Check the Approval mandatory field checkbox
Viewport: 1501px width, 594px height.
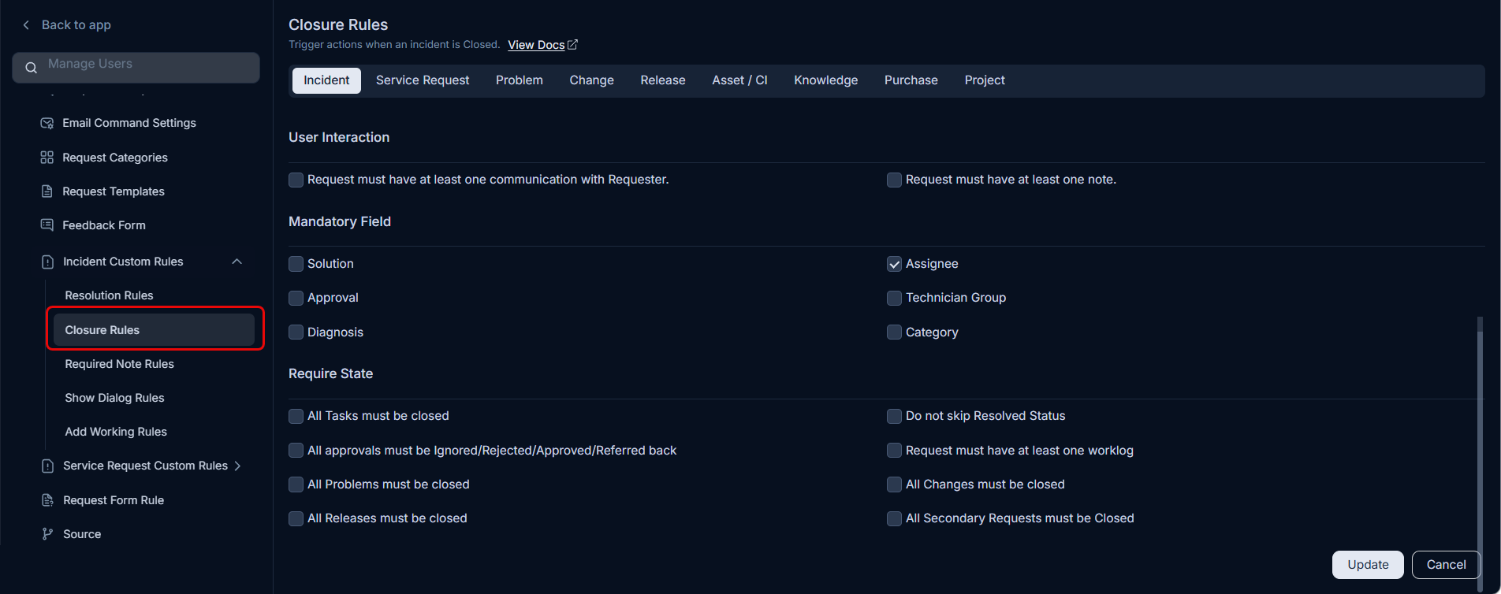point(296,298)
